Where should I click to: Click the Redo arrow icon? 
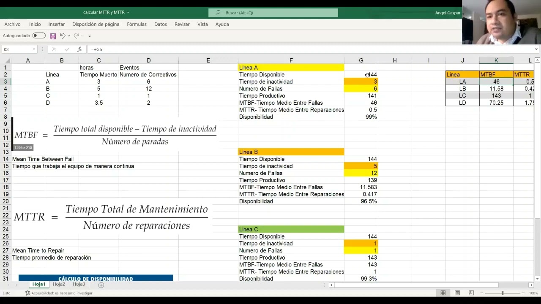(76, 36)
